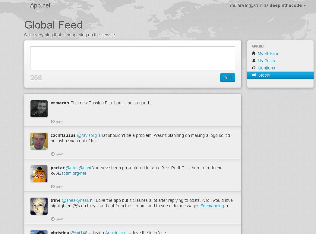Click the 'now' timestamp on parker's post
The height and width of the screenshot is (234, 316).
(59, 186)
